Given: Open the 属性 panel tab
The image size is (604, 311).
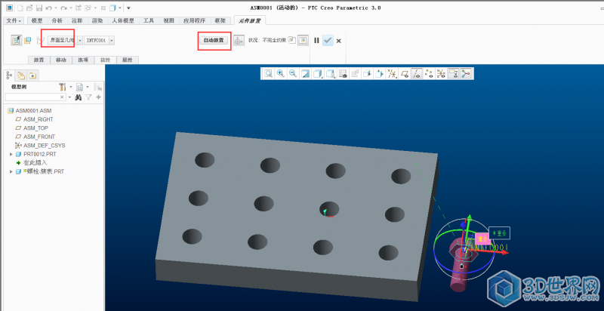Looking at the screenshot, I should (127, 60).
